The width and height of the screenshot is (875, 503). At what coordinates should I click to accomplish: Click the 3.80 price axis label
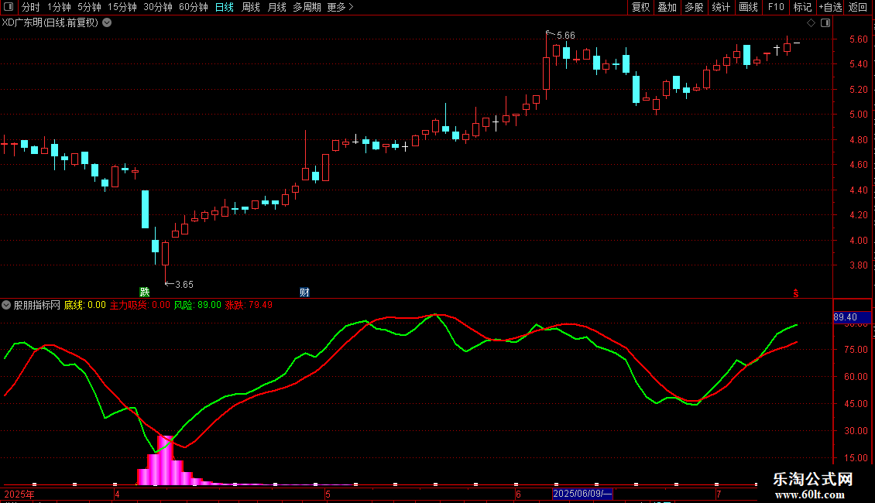(x=858, y=265)
